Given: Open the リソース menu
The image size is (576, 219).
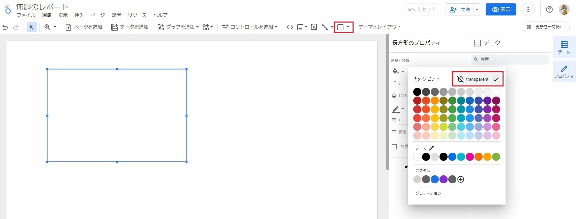Looking at the screenshot, I should [x=137, y=15].
